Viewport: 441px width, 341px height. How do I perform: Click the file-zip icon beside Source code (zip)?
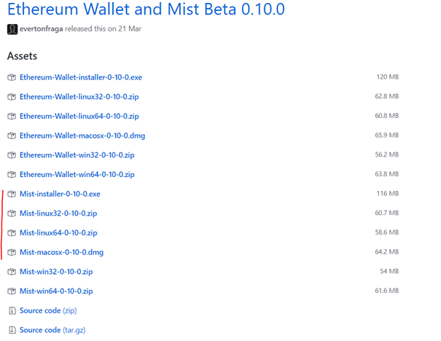coord(12,310)
